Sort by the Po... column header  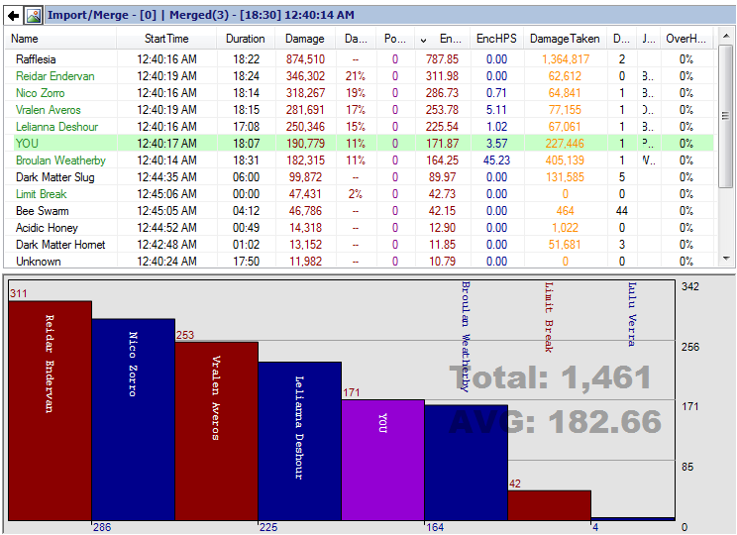tap(395, 39)
